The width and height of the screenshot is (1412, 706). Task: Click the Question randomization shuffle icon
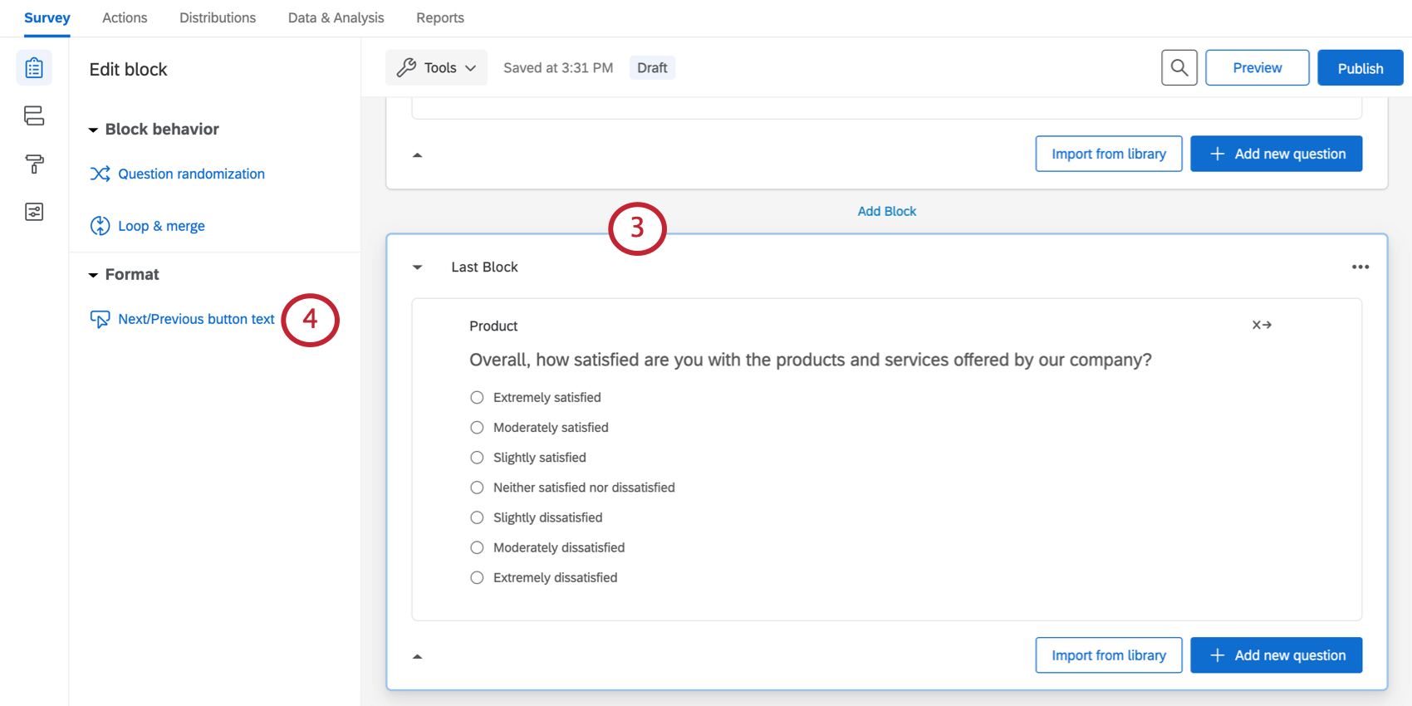point(100,174)
